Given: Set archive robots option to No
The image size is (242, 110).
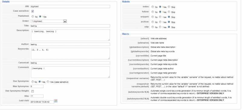Looking at the screenshot, I should click(153, 22).
